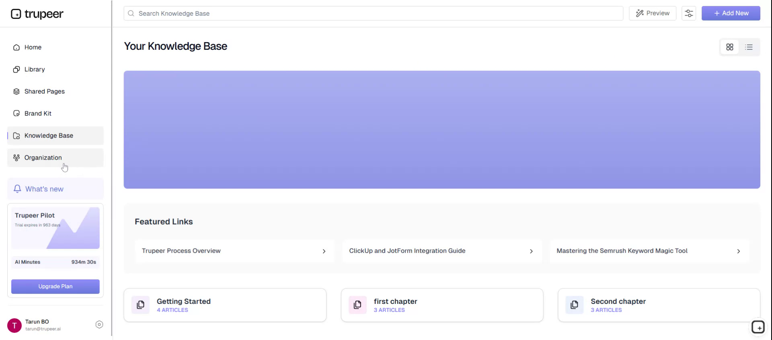This screenshot has height=340, width=772.
Task: Expand Trupeer Process Overview chevron
Action: pos(324,251)
